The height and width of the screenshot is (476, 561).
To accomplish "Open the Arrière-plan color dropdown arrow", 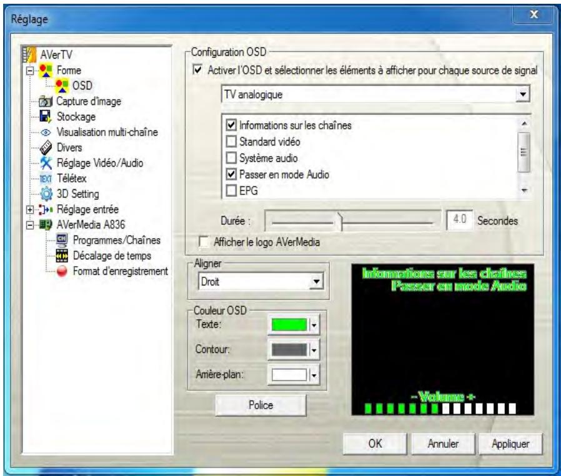I will (x=314, y=375).
